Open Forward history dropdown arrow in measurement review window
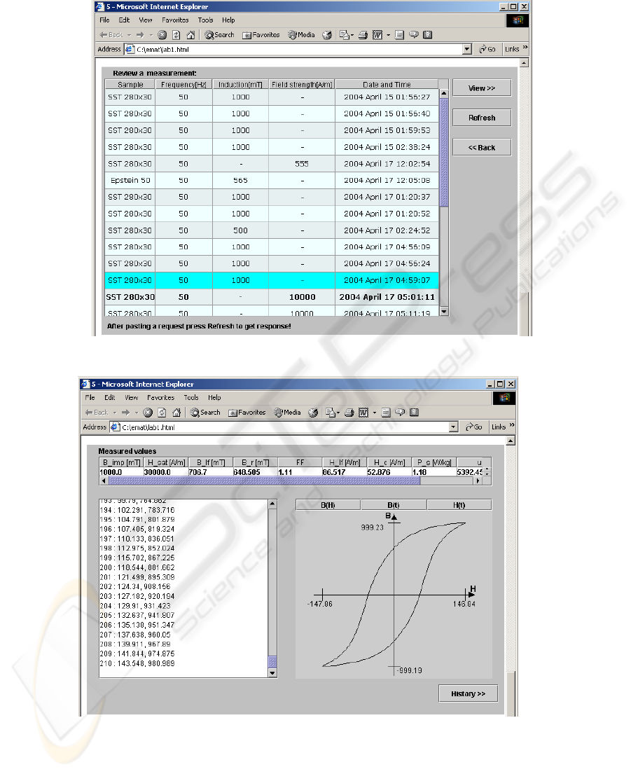The image size is (631, 774). (x=151, y=35)
